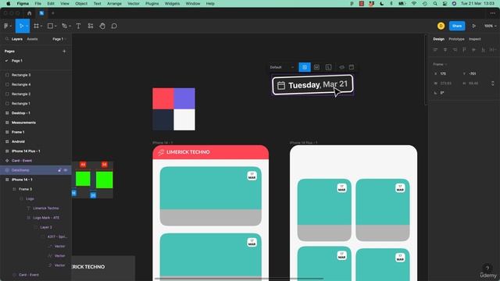The image size is (500, 281).
Task: Add a new page with plus icon
Action: pos(64,51)
